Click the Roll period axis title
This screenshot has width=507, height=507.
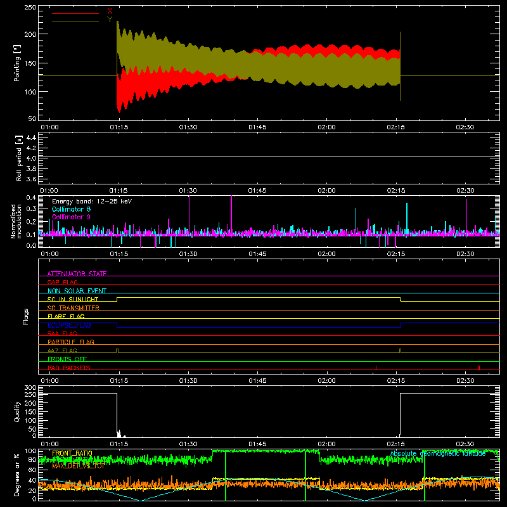coord(18,158)
